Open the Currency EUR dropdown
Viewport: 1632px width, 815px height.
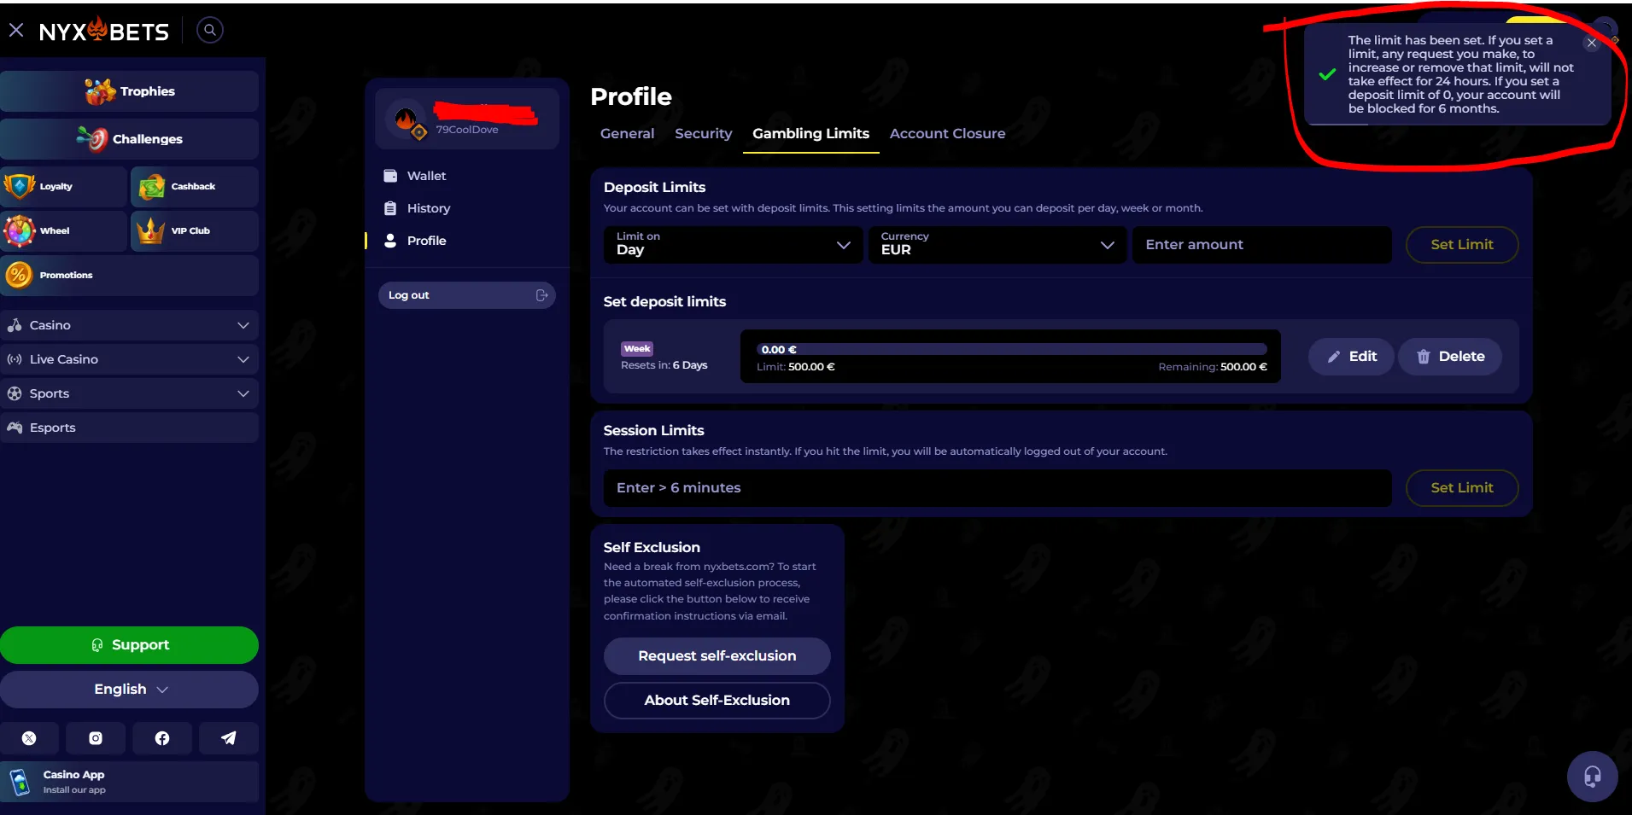point(997,245)
